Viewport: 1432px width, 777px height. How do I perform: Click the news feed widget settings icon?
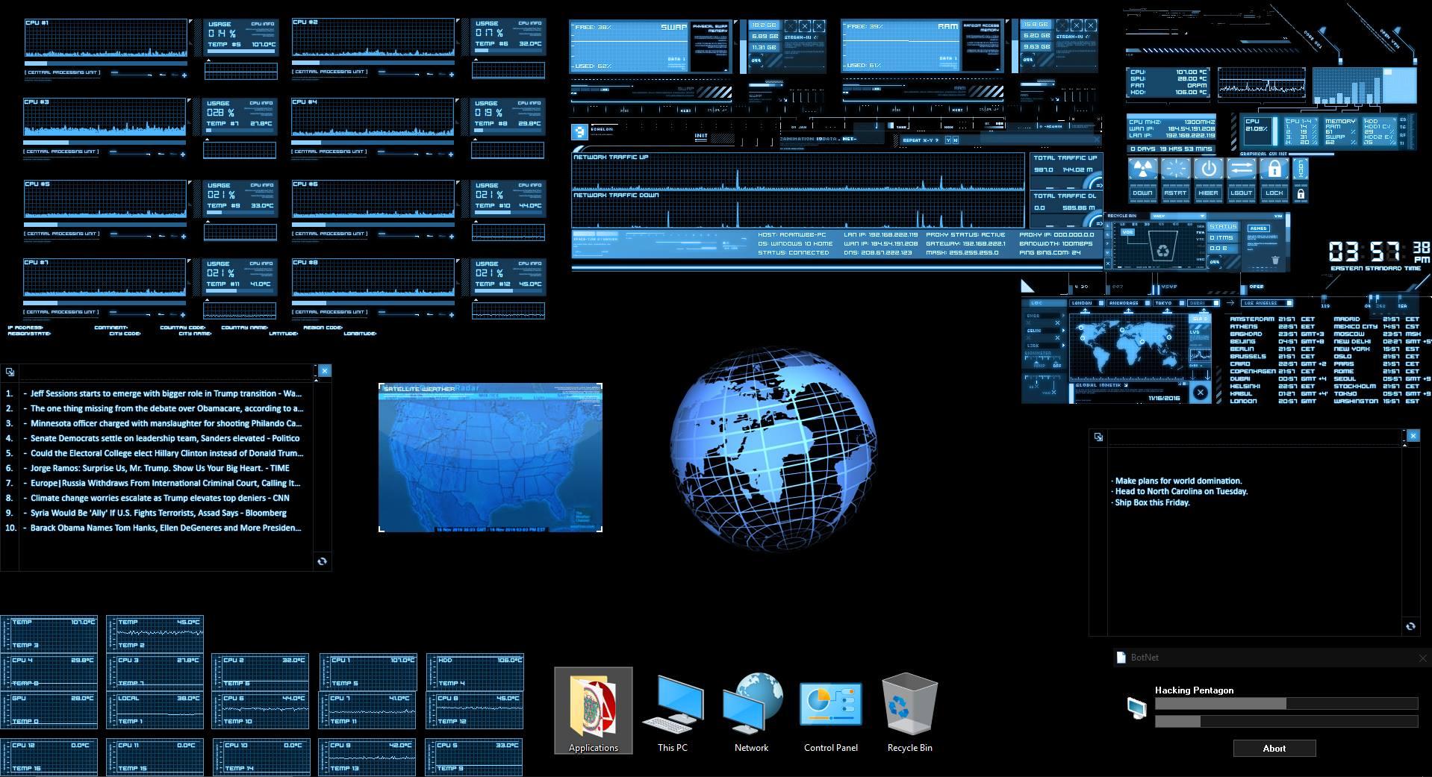click(x=10, y=372)
